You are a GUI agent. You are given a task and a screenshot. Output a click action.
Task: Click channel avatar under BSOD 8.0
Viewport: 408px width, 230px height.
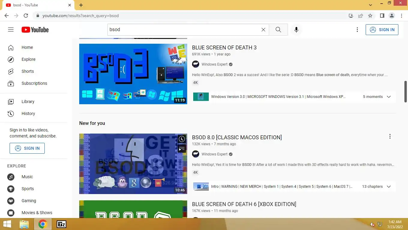(196, 154)
